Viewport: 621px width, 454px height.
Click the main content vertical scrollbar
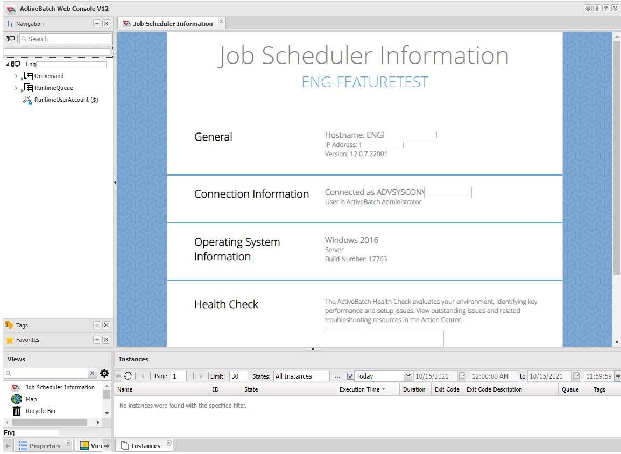pyautogui.click(x=617, y=158)
